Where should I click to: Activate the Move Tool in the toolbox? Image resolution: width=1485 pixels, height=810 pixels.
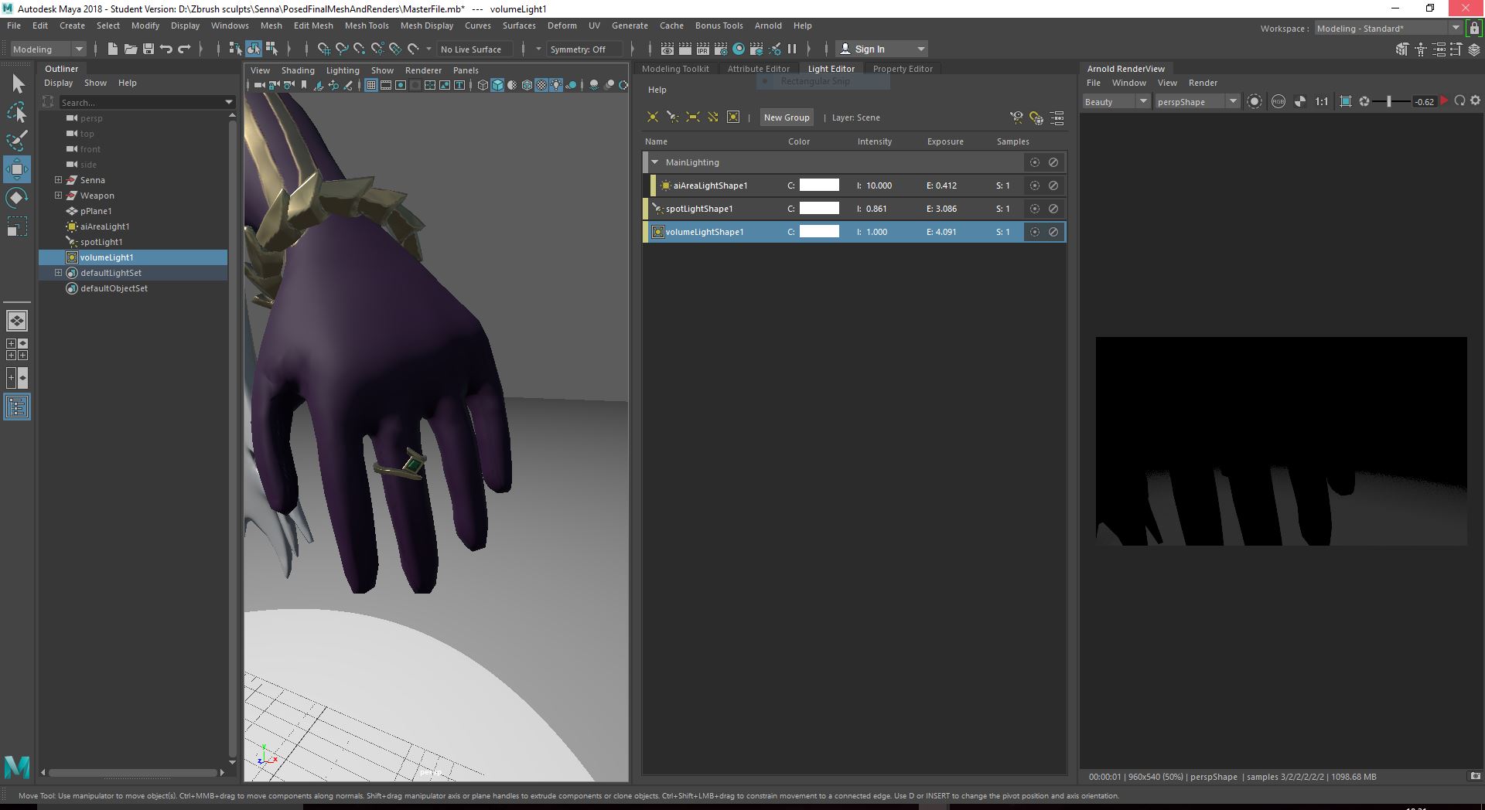coord(17,168)
